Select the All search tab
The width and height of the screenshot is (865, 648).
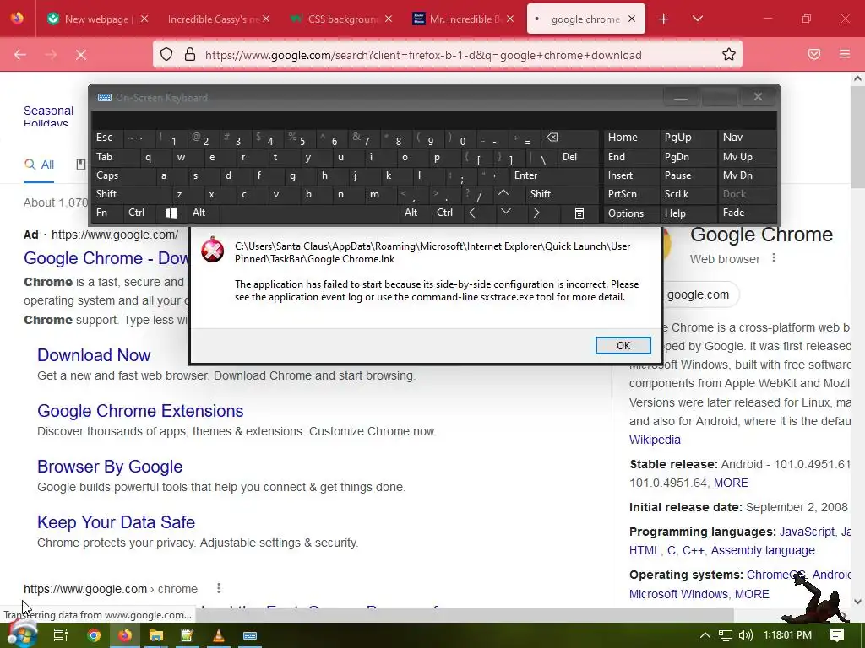[39, 165]
